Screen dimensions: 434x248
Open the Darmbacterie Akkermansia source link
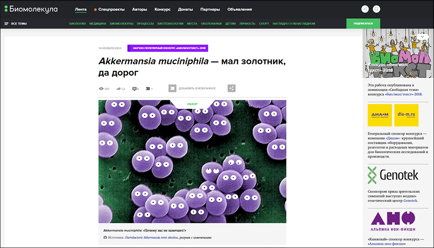click(151, 238)
